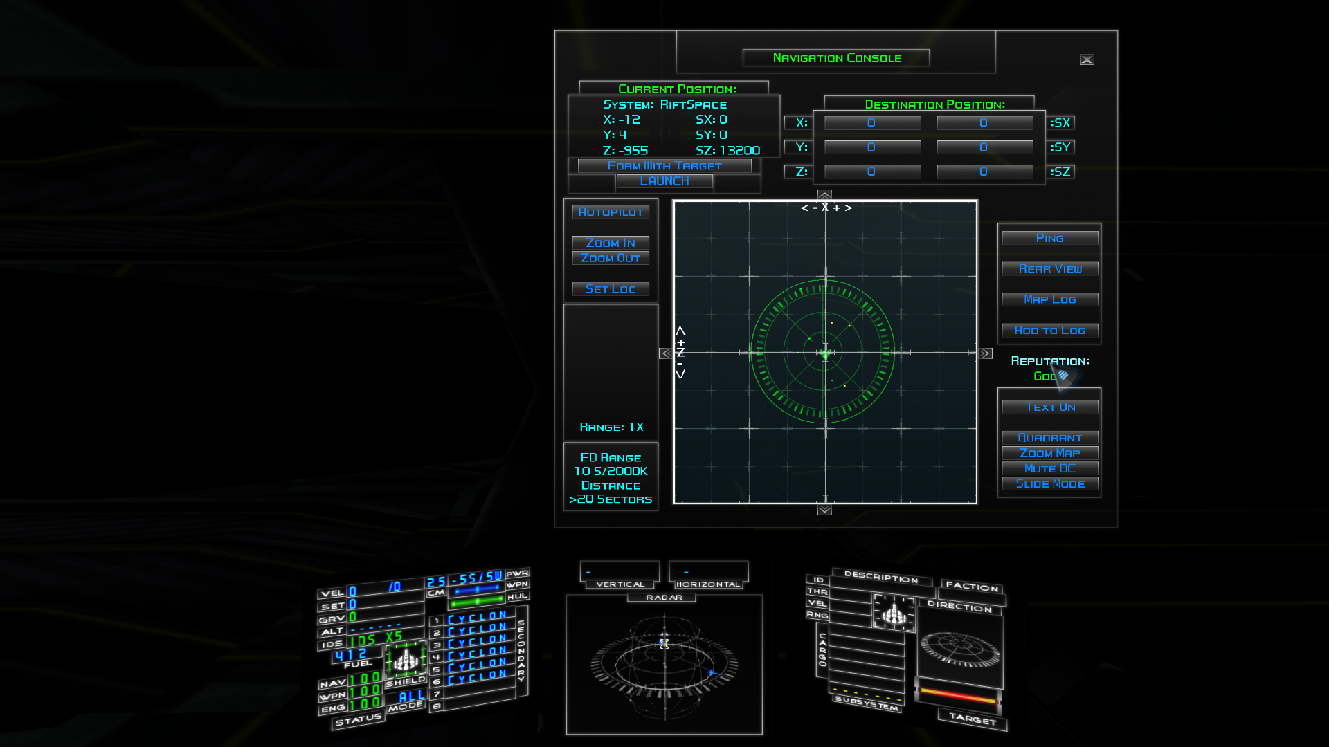This screenshot has width=1329, height=747.
Task: Select the destination SX sector field
Action: tap(985, 123)
